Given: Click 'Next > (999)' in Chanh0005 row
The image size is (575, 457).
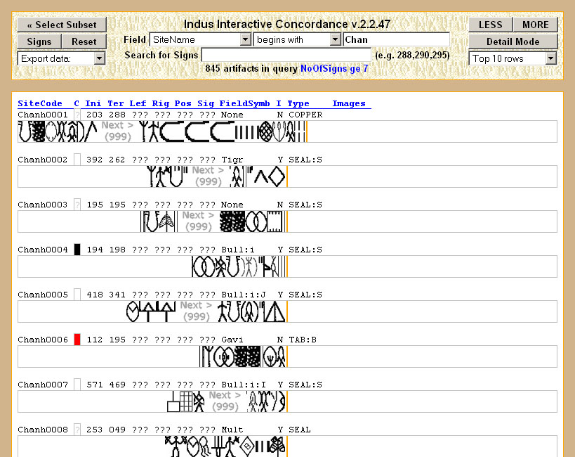Looking at the screenshot, I should 196,311.
